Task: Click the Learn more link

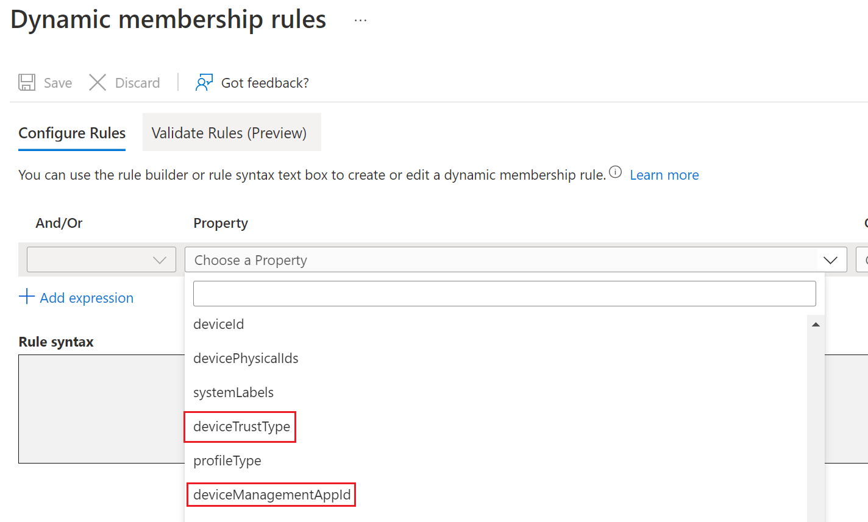Action: point(664,175)
